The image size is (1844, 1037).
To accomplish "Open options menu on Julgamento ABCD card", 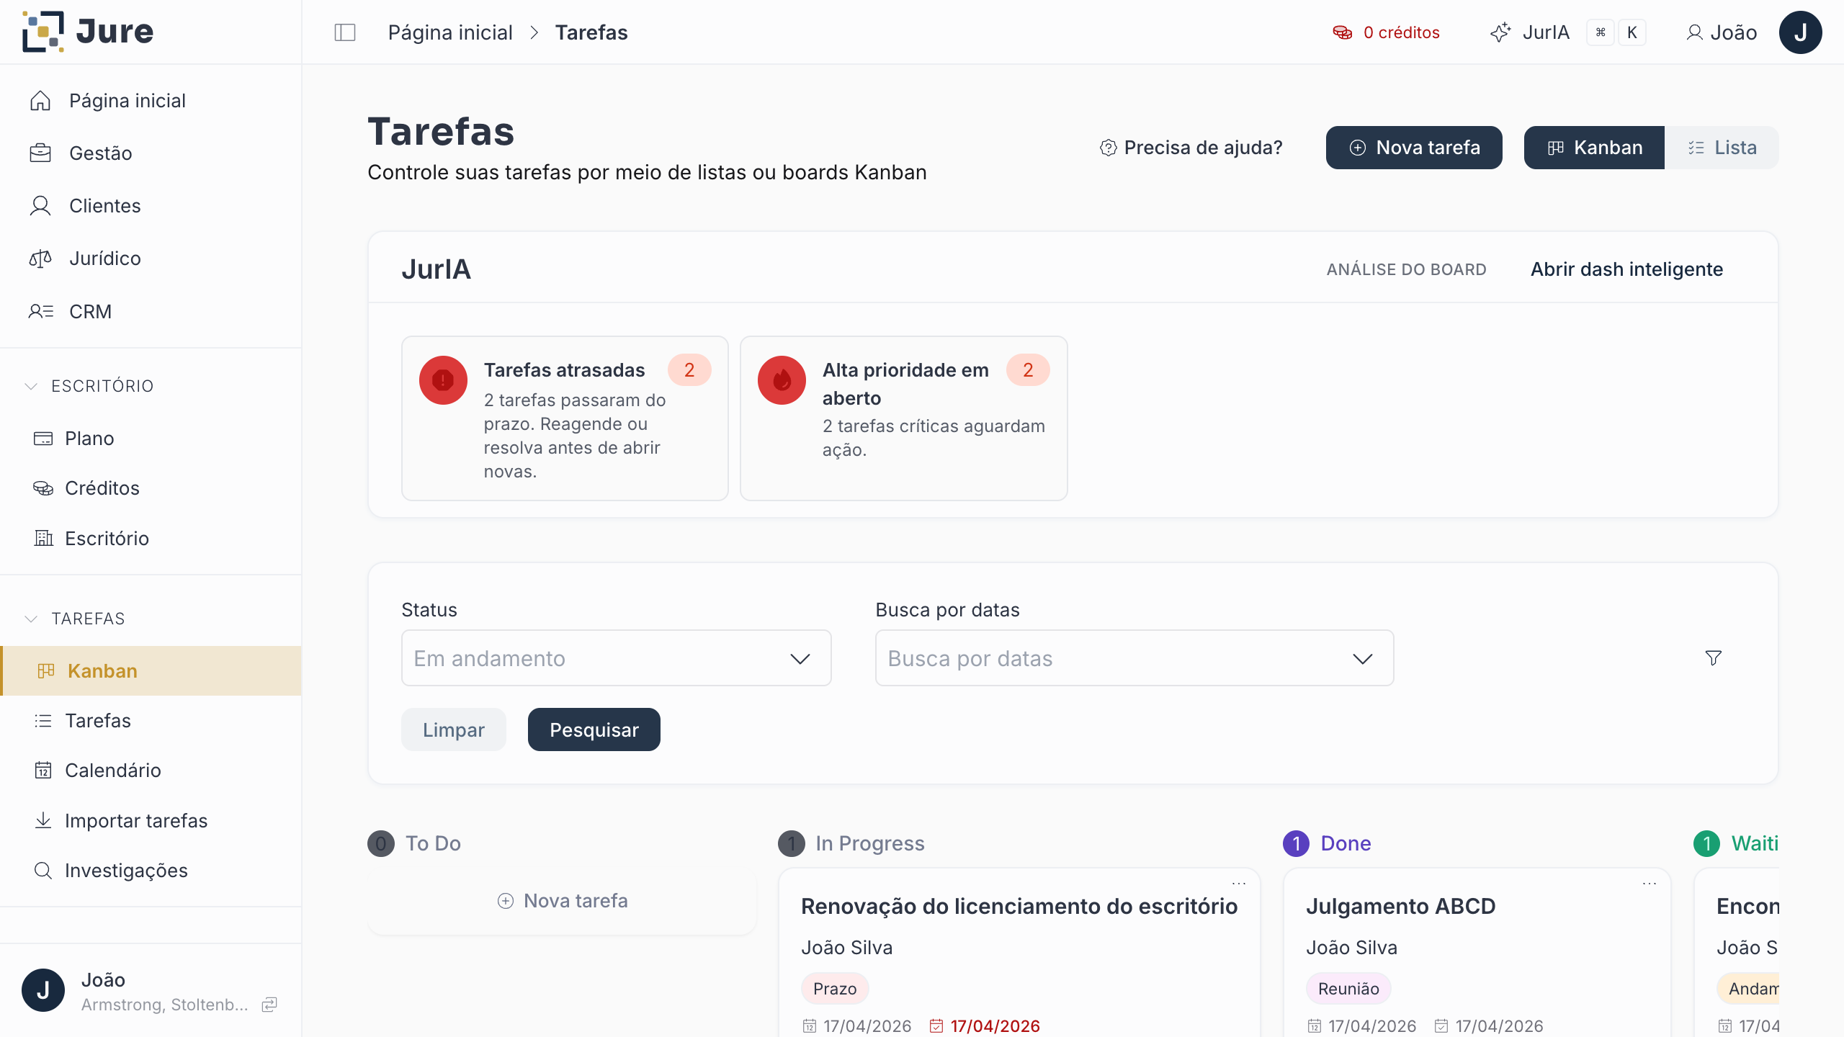I will coord(1650,884).
